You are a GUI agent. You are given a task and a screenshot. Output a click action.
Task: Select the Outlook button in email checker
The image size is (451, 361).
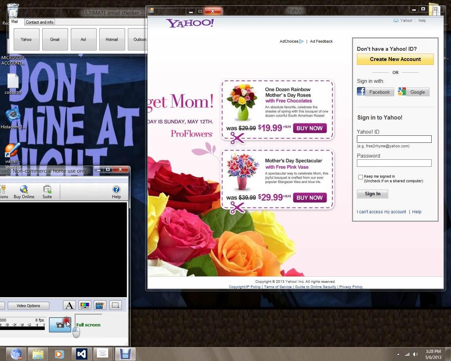coord(137,39)
